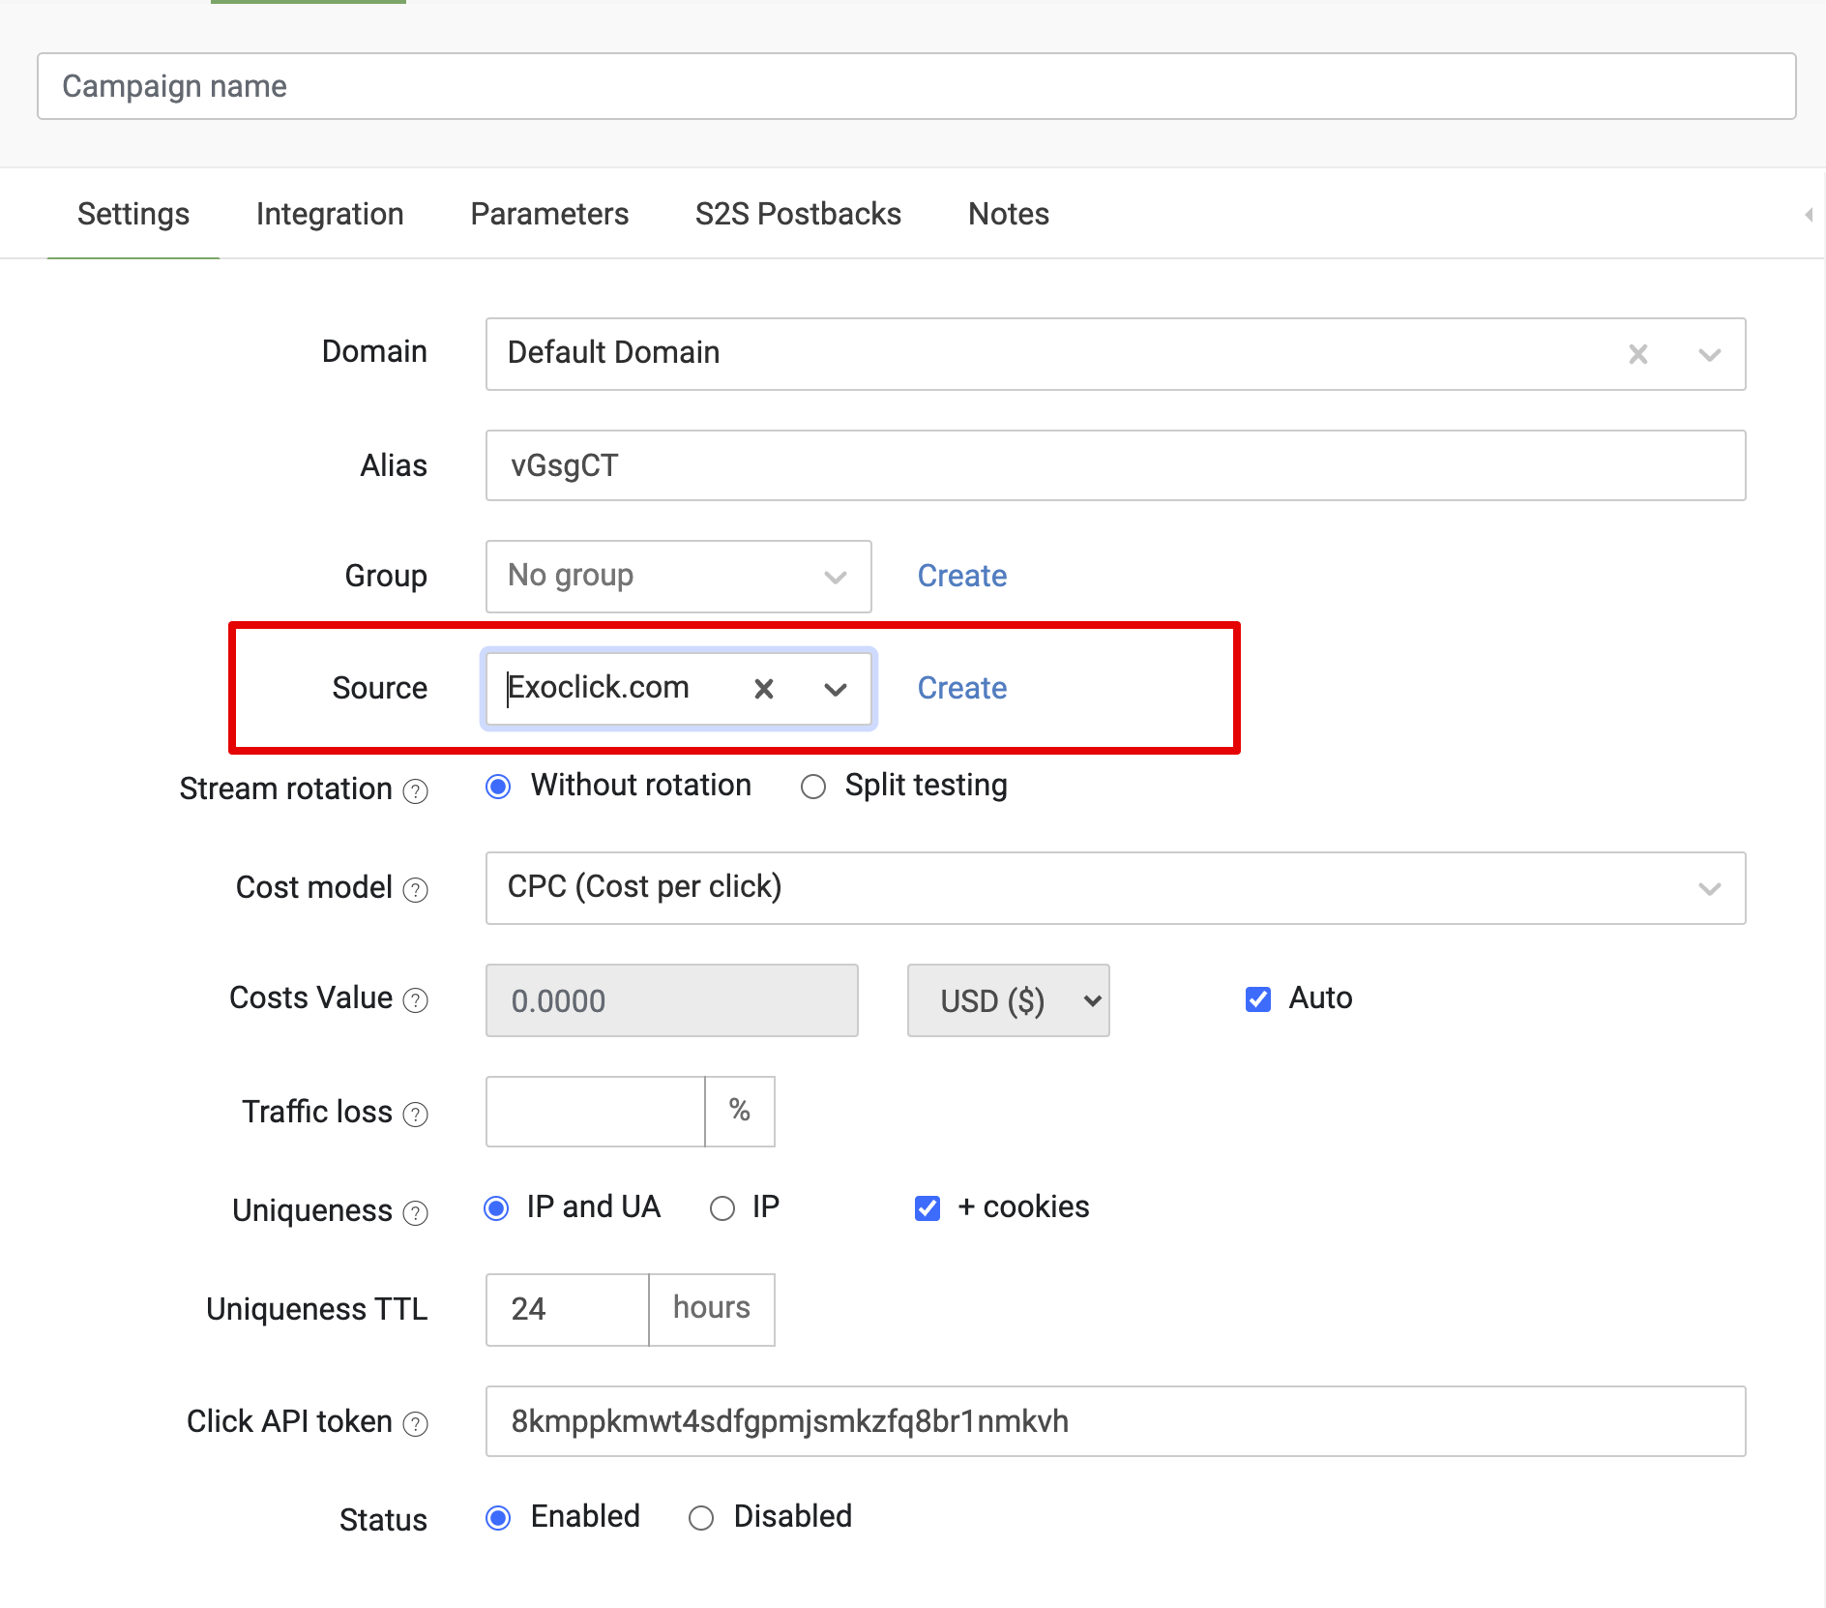Open help tooltip for Traffic loss
Viewport: 1826px width, 1608px height.
pos(416,1115)
